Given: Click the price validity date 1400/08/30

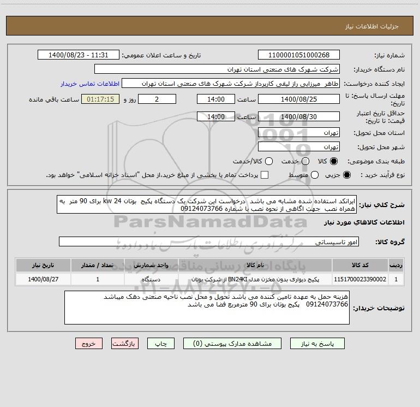Looking at the screenshot, I should [x=299, y=116].
